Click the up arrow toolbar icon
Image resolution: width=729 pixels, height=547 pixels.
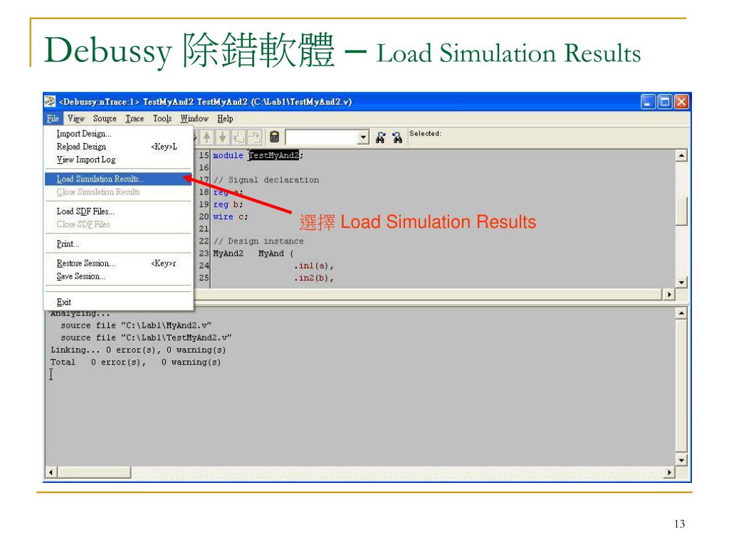tap(207, 137)
